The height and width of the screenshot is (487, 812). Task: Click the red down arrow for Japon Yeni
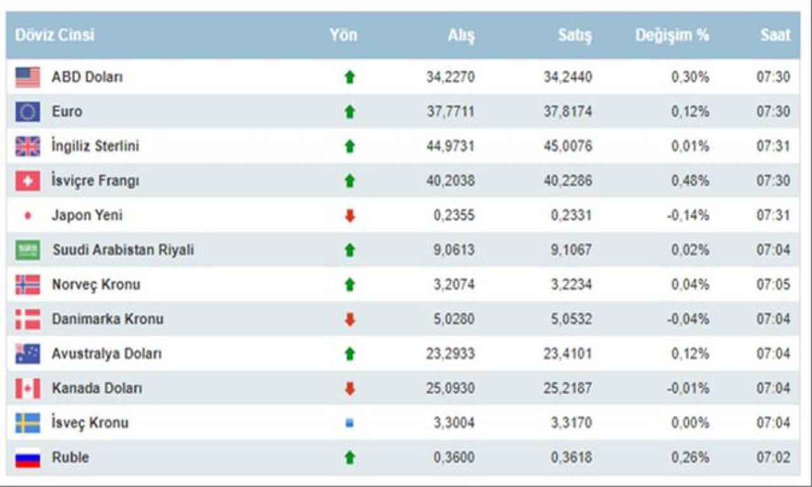350,216
